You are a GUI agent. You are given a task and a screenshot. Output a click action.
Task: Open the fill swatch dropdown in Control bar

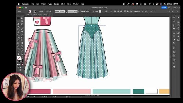pyautogui.click(x=32, y=11)
